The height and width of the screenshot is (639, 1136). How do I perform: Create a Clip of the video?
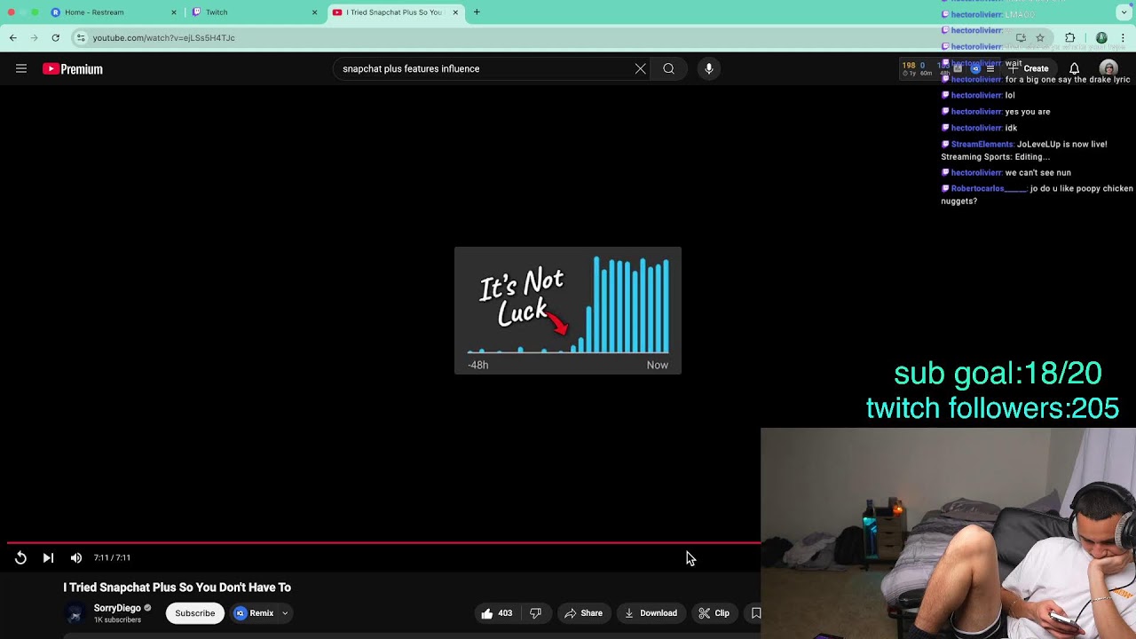[714, 612]
